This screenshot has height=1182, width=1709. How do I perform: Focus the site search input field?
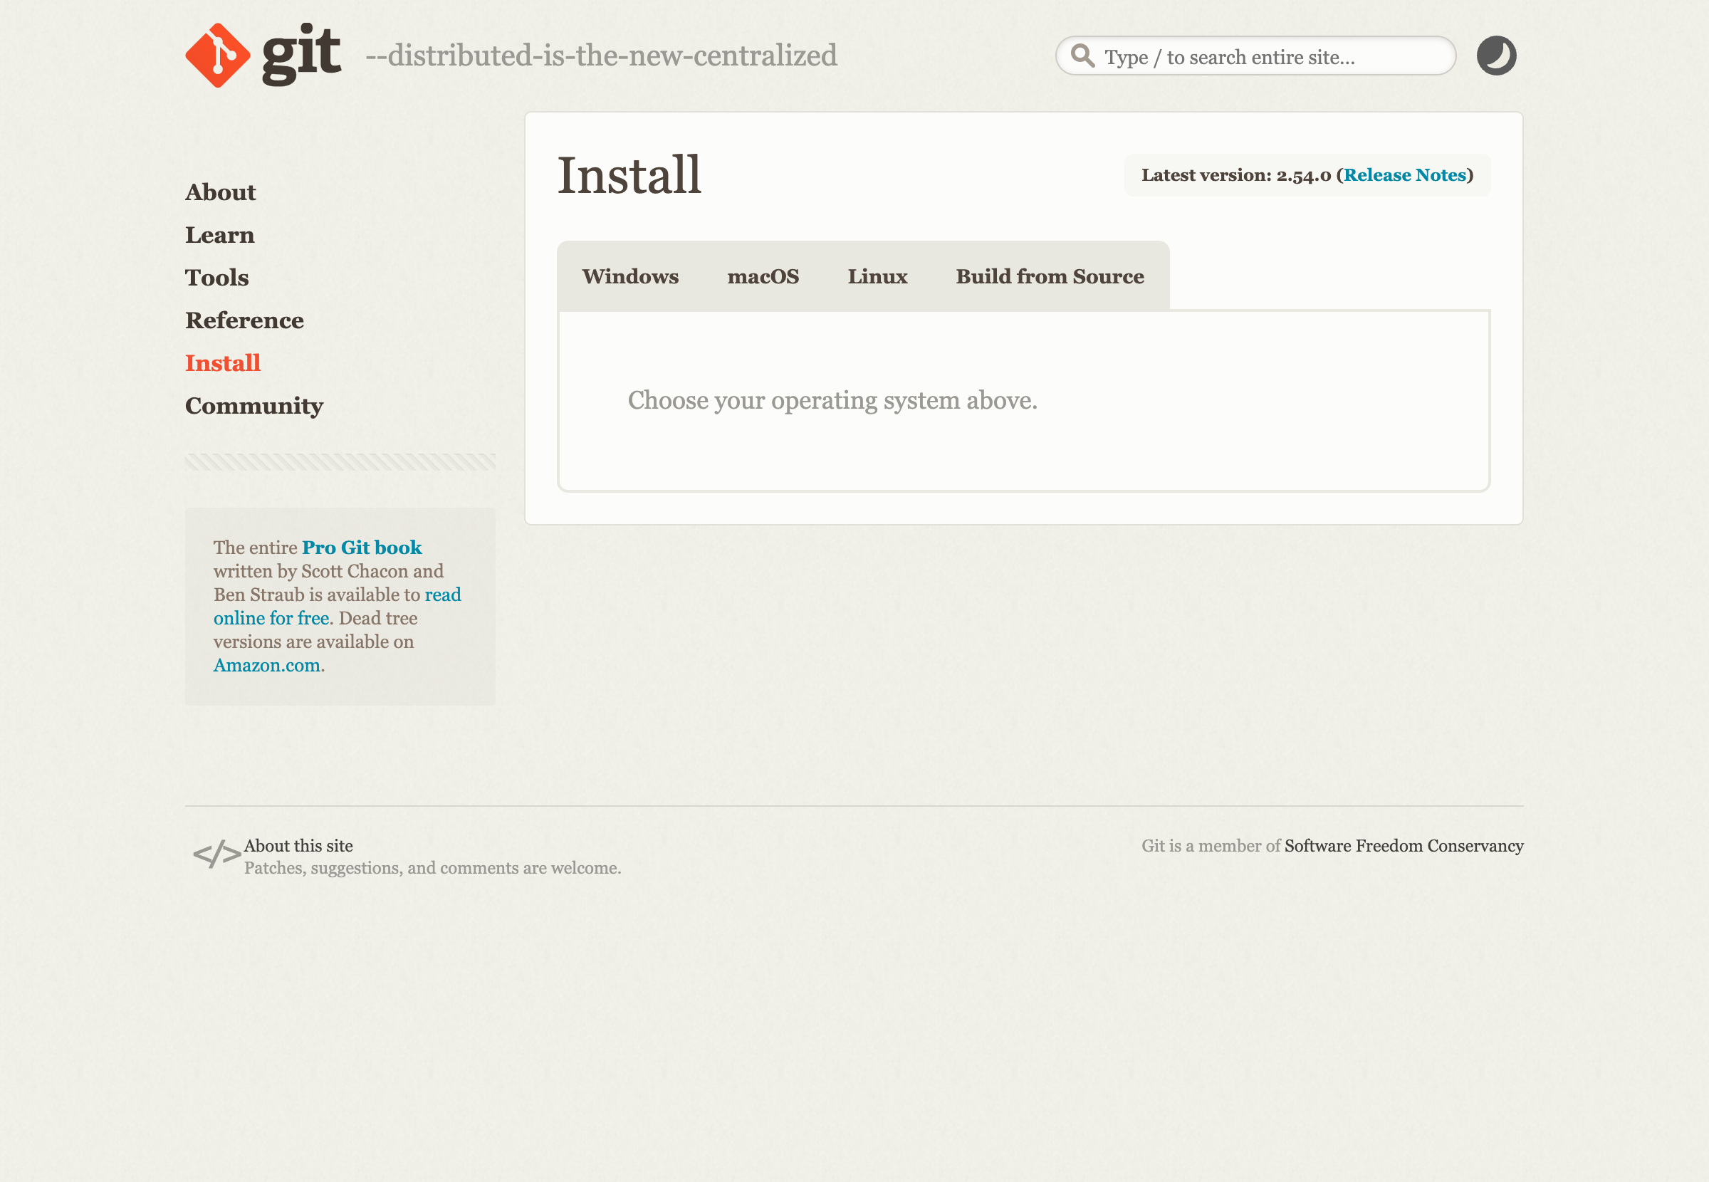pyautogui.click(x=1255, y=56)
